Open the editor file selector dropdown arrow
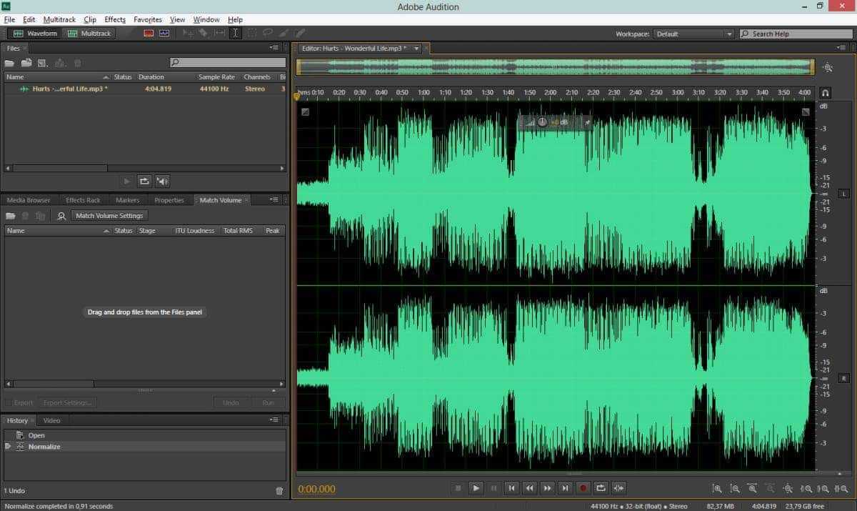Image resolution: width=857 pixels, height=511 pixels. [416, 49]
